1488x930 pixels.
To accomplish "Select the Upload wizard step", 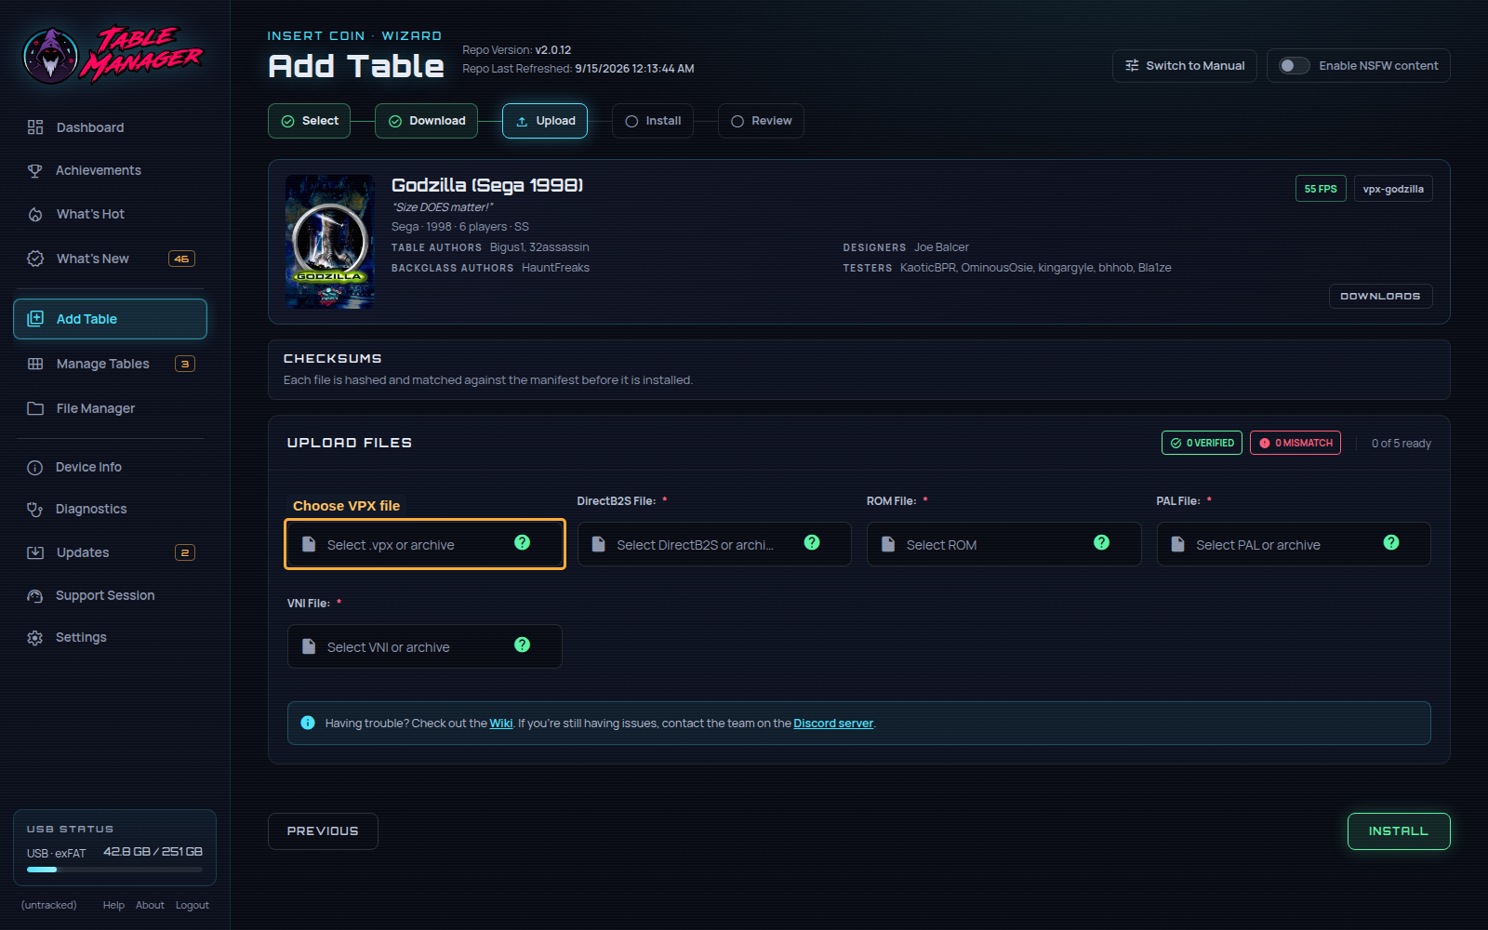I will tap(545, 121).
